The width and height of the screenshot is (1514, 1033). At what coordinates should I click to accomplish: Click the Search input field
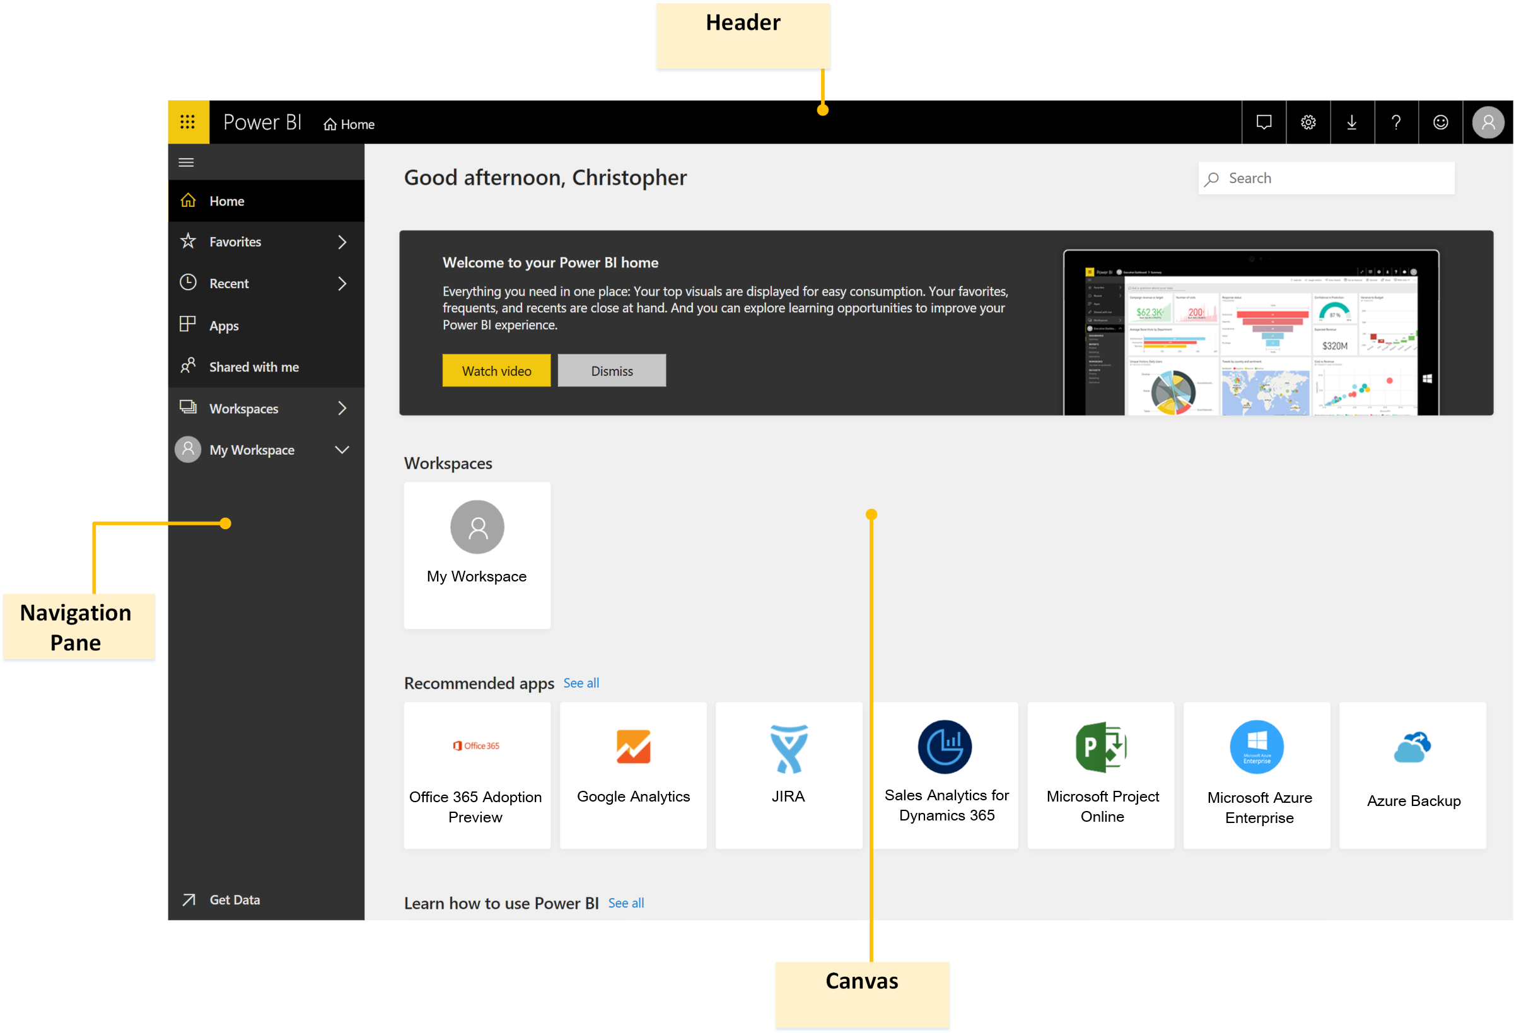tap(1326, 178)
